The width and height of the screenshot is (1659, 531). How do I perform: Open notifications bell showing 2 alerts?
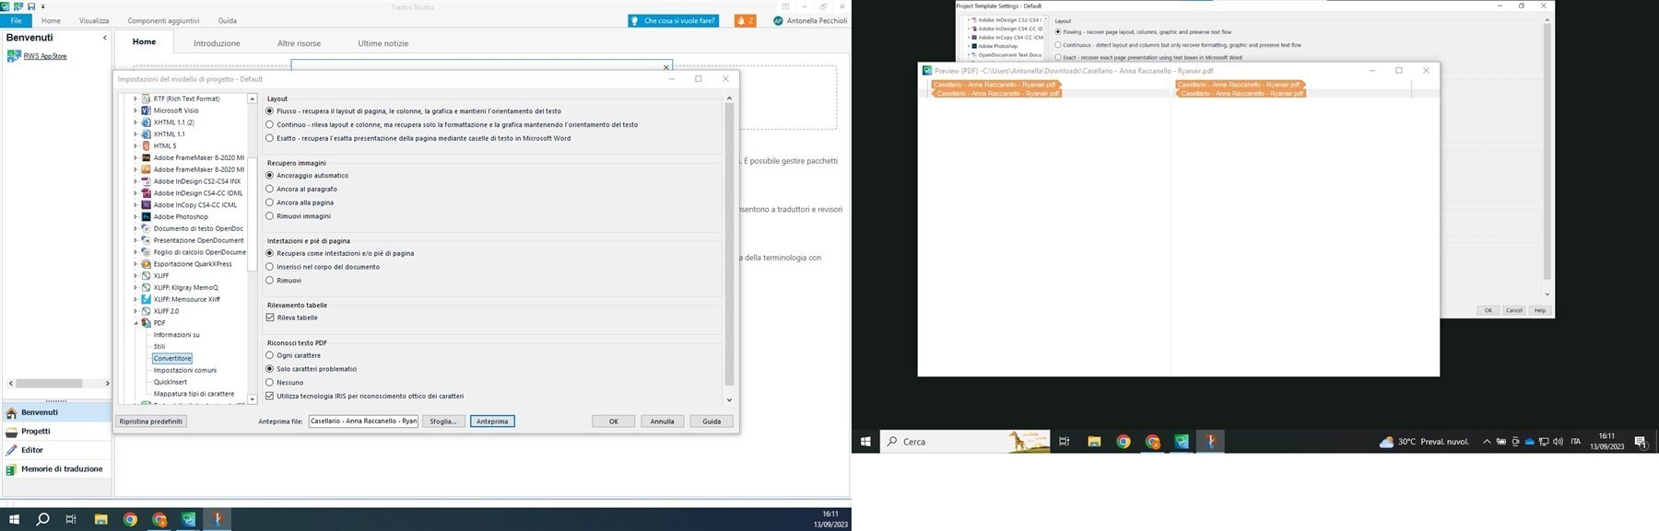745,20
